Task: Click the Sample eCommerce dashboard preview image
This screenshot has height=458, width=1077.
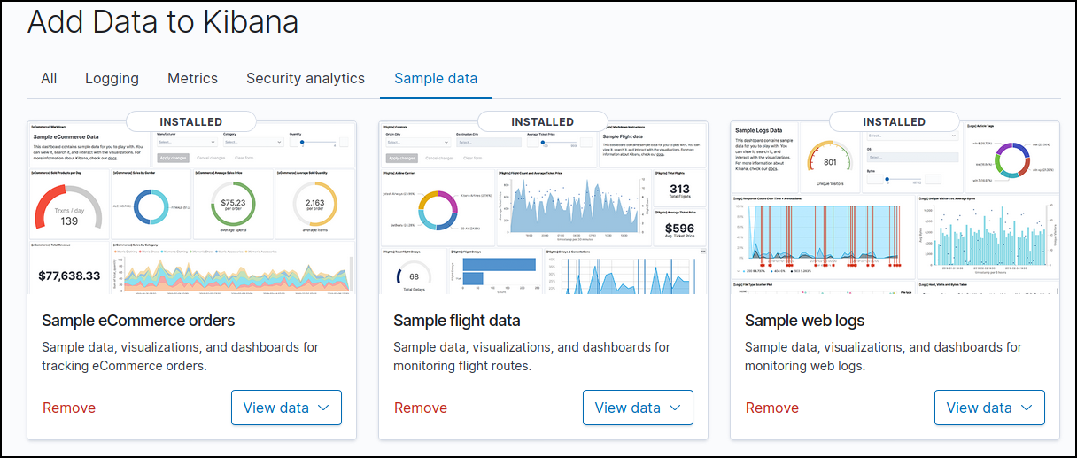Action: (191, 207)
